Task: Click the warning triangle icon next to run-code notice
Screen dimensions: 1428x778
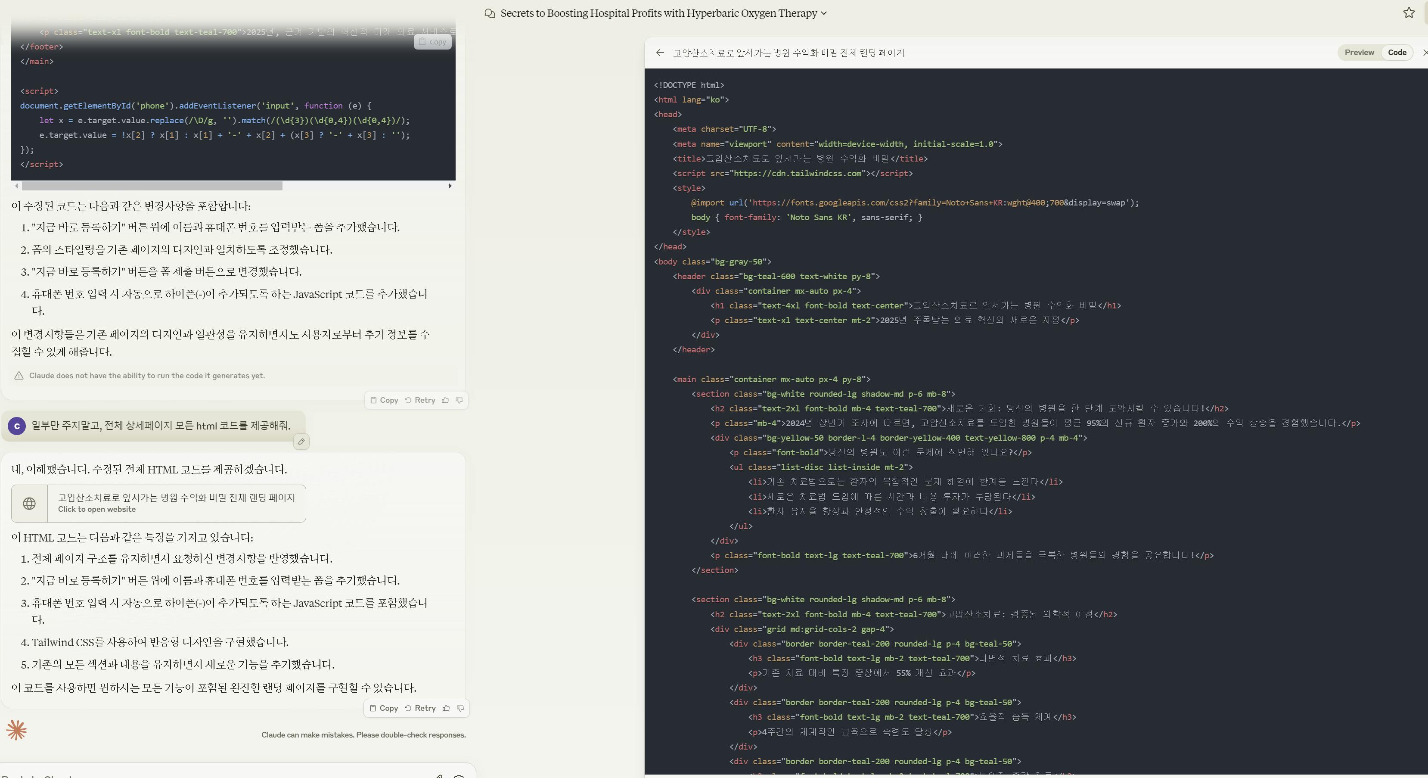Action: 19,376
